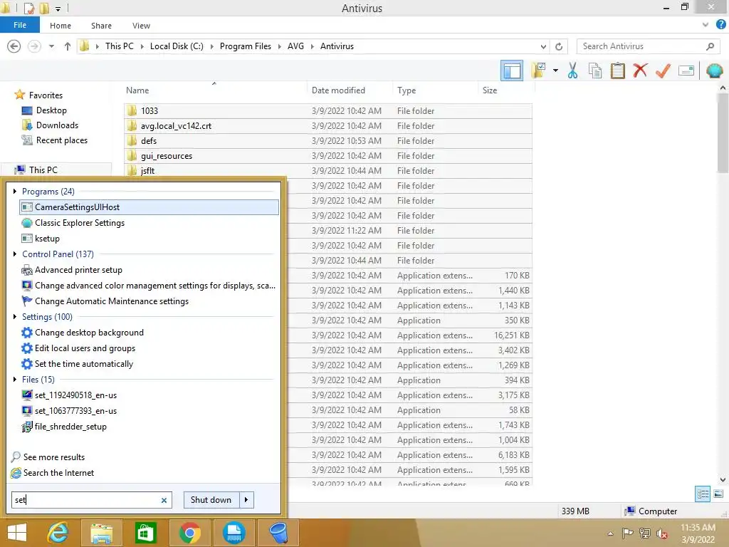Open folder options dropdown arrow in toolbar
Screen dimensions: 729x547
[x=555, y=71]
